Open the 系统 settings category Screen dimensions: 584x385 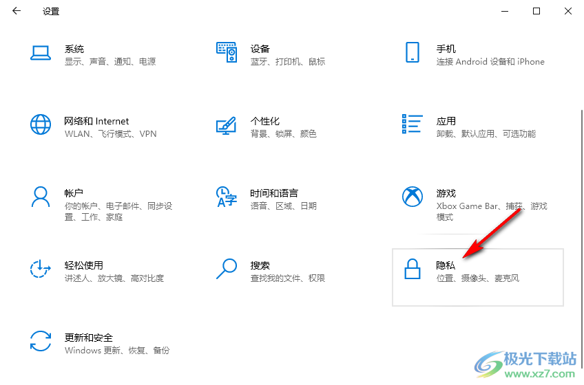point(74,49)
